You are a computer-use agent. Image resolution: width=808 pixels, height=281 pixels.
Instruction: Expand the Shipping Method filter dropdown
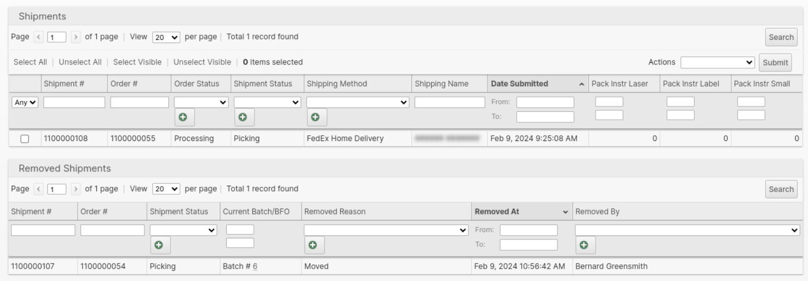point(357,102)
